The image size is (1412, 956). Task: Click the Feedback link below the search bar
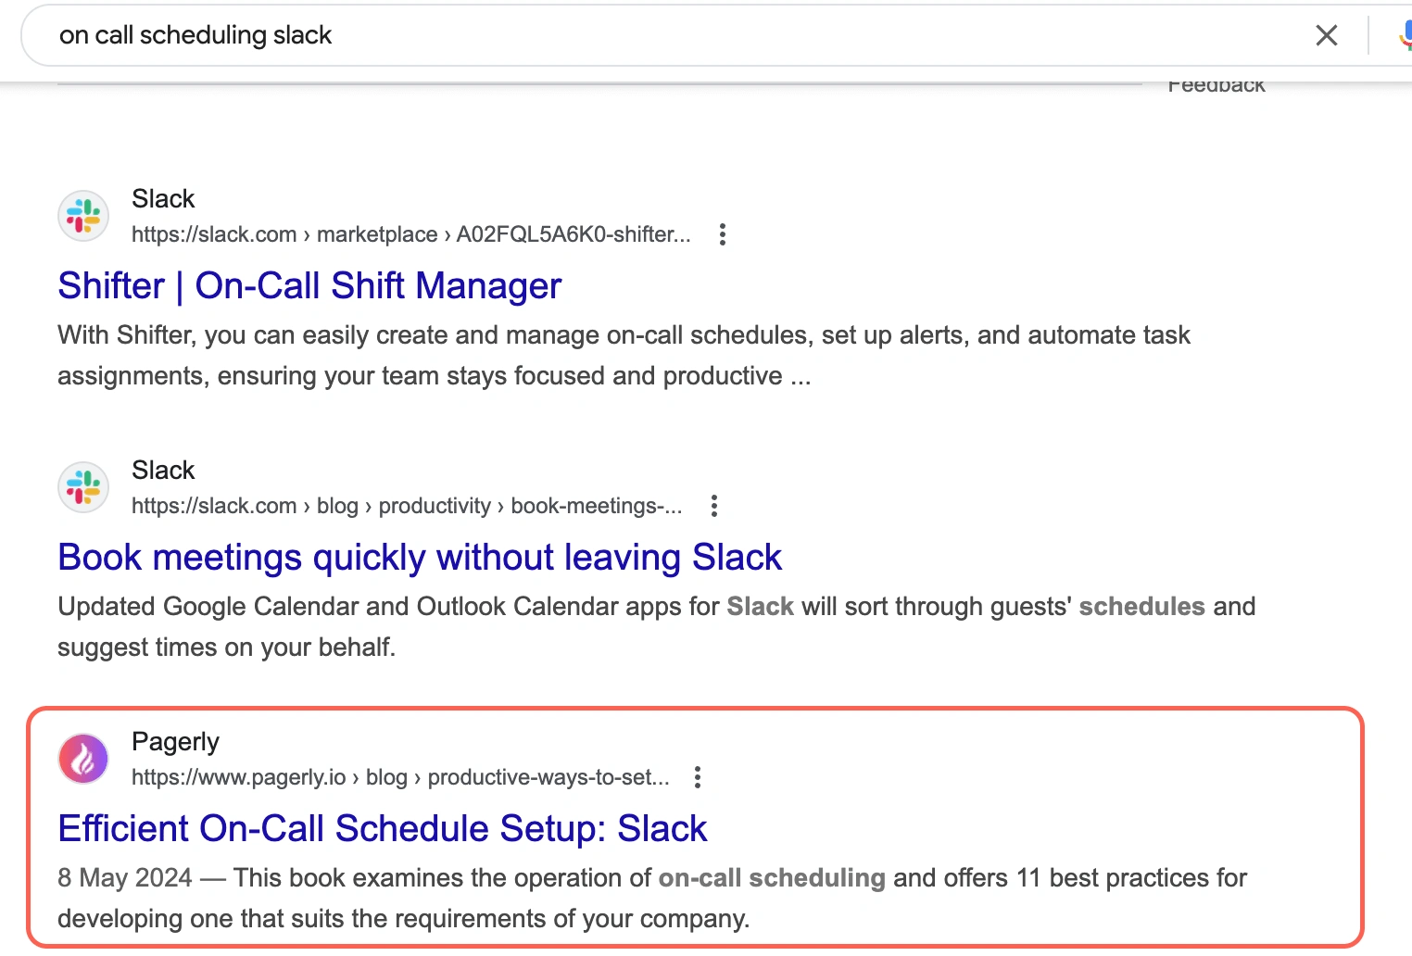(1216, 86)
